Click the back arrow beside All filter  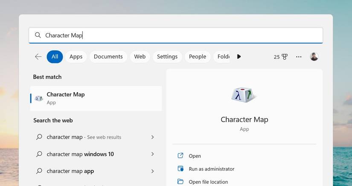coord(38,57)
